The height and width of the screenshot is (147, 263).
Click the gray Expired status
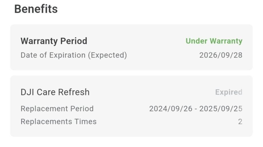pyautogui.click(x=228, y=92)
